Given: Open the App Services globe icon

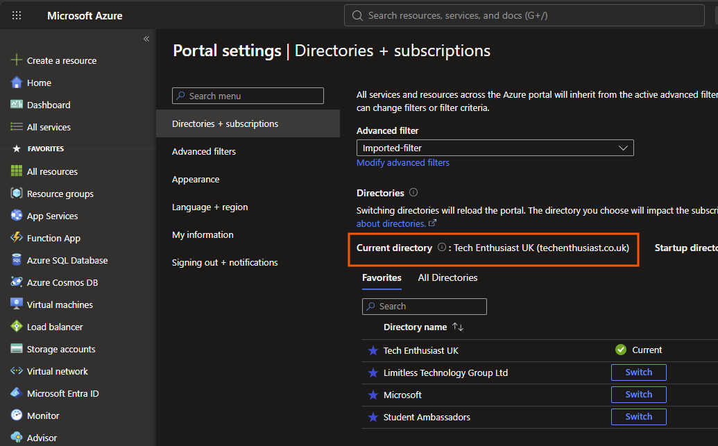Looking at the screenshot, I should click(x=17, y=215).
